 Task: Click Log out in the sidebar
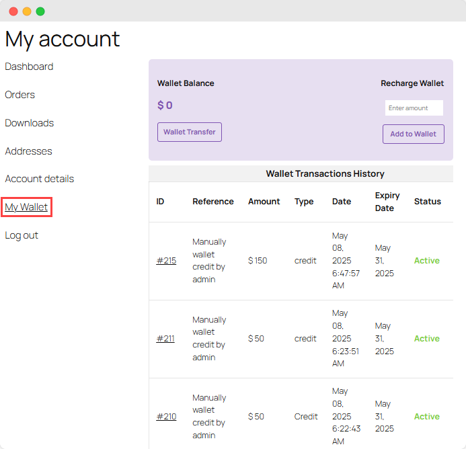tap(22, 235)
